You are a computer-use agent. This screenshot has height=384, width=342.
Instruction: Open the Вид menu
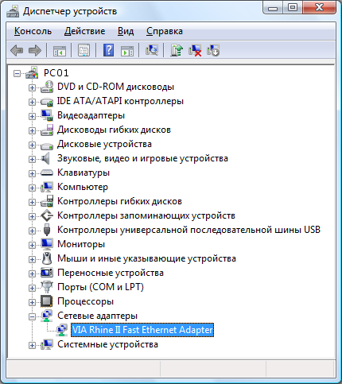(x=126, y=31)
